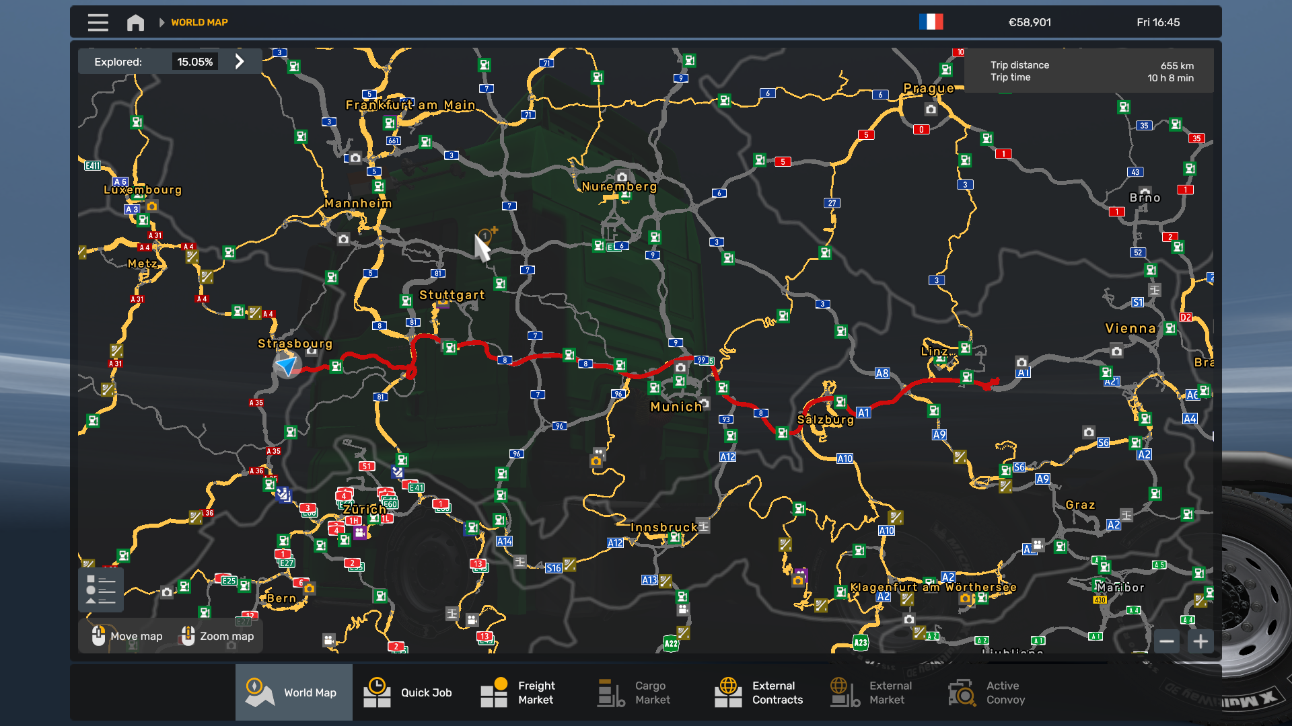Zoom in the map with plus

[1200, 641]
